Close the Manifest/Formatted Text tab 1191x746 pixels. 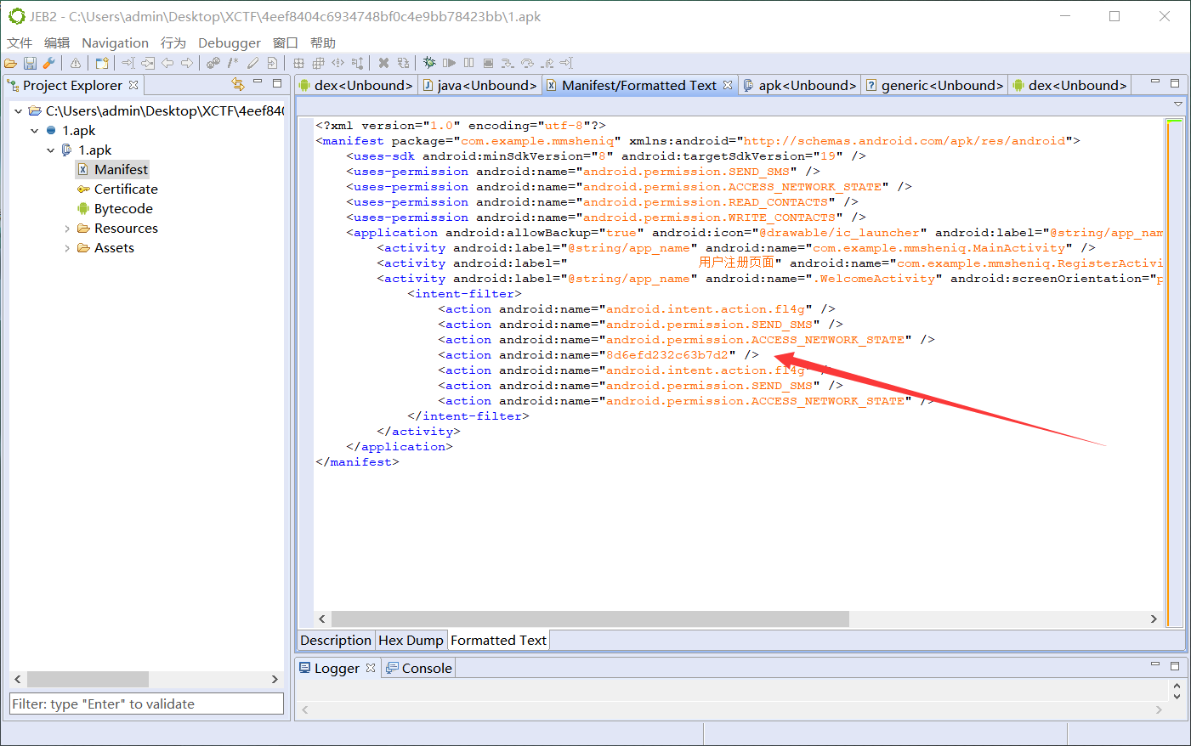click(728, 85)
